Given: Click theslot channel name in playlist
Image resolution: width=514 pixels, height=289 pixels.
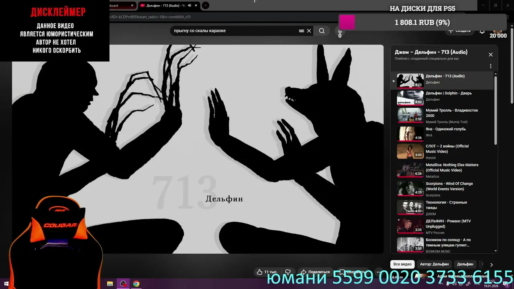Looking at the screenshot, I should [x=431, y=158].
